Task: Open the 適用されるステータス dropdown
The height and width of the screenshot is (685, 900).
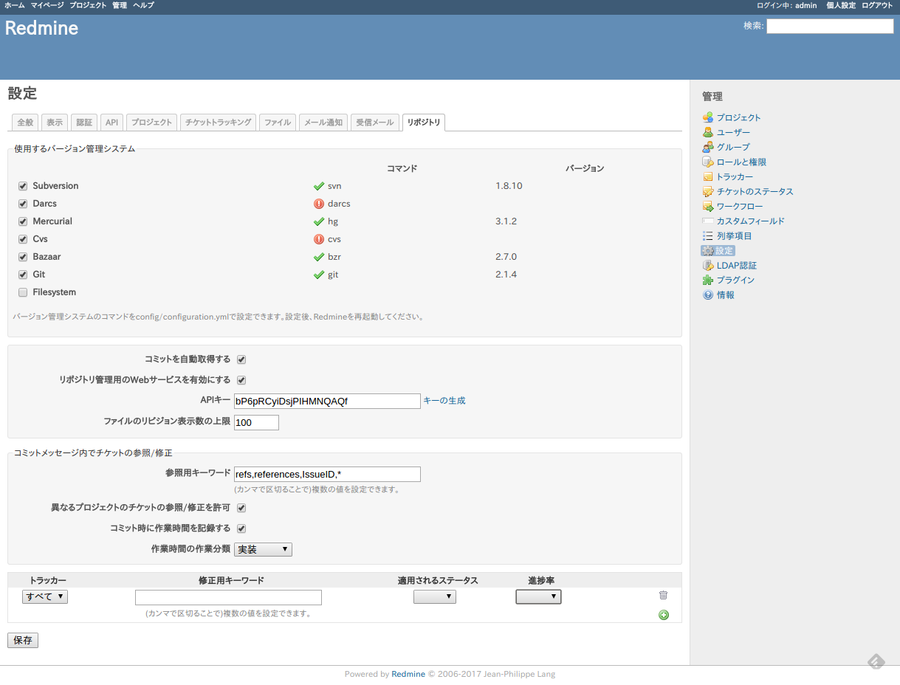Action: [435, 596]
